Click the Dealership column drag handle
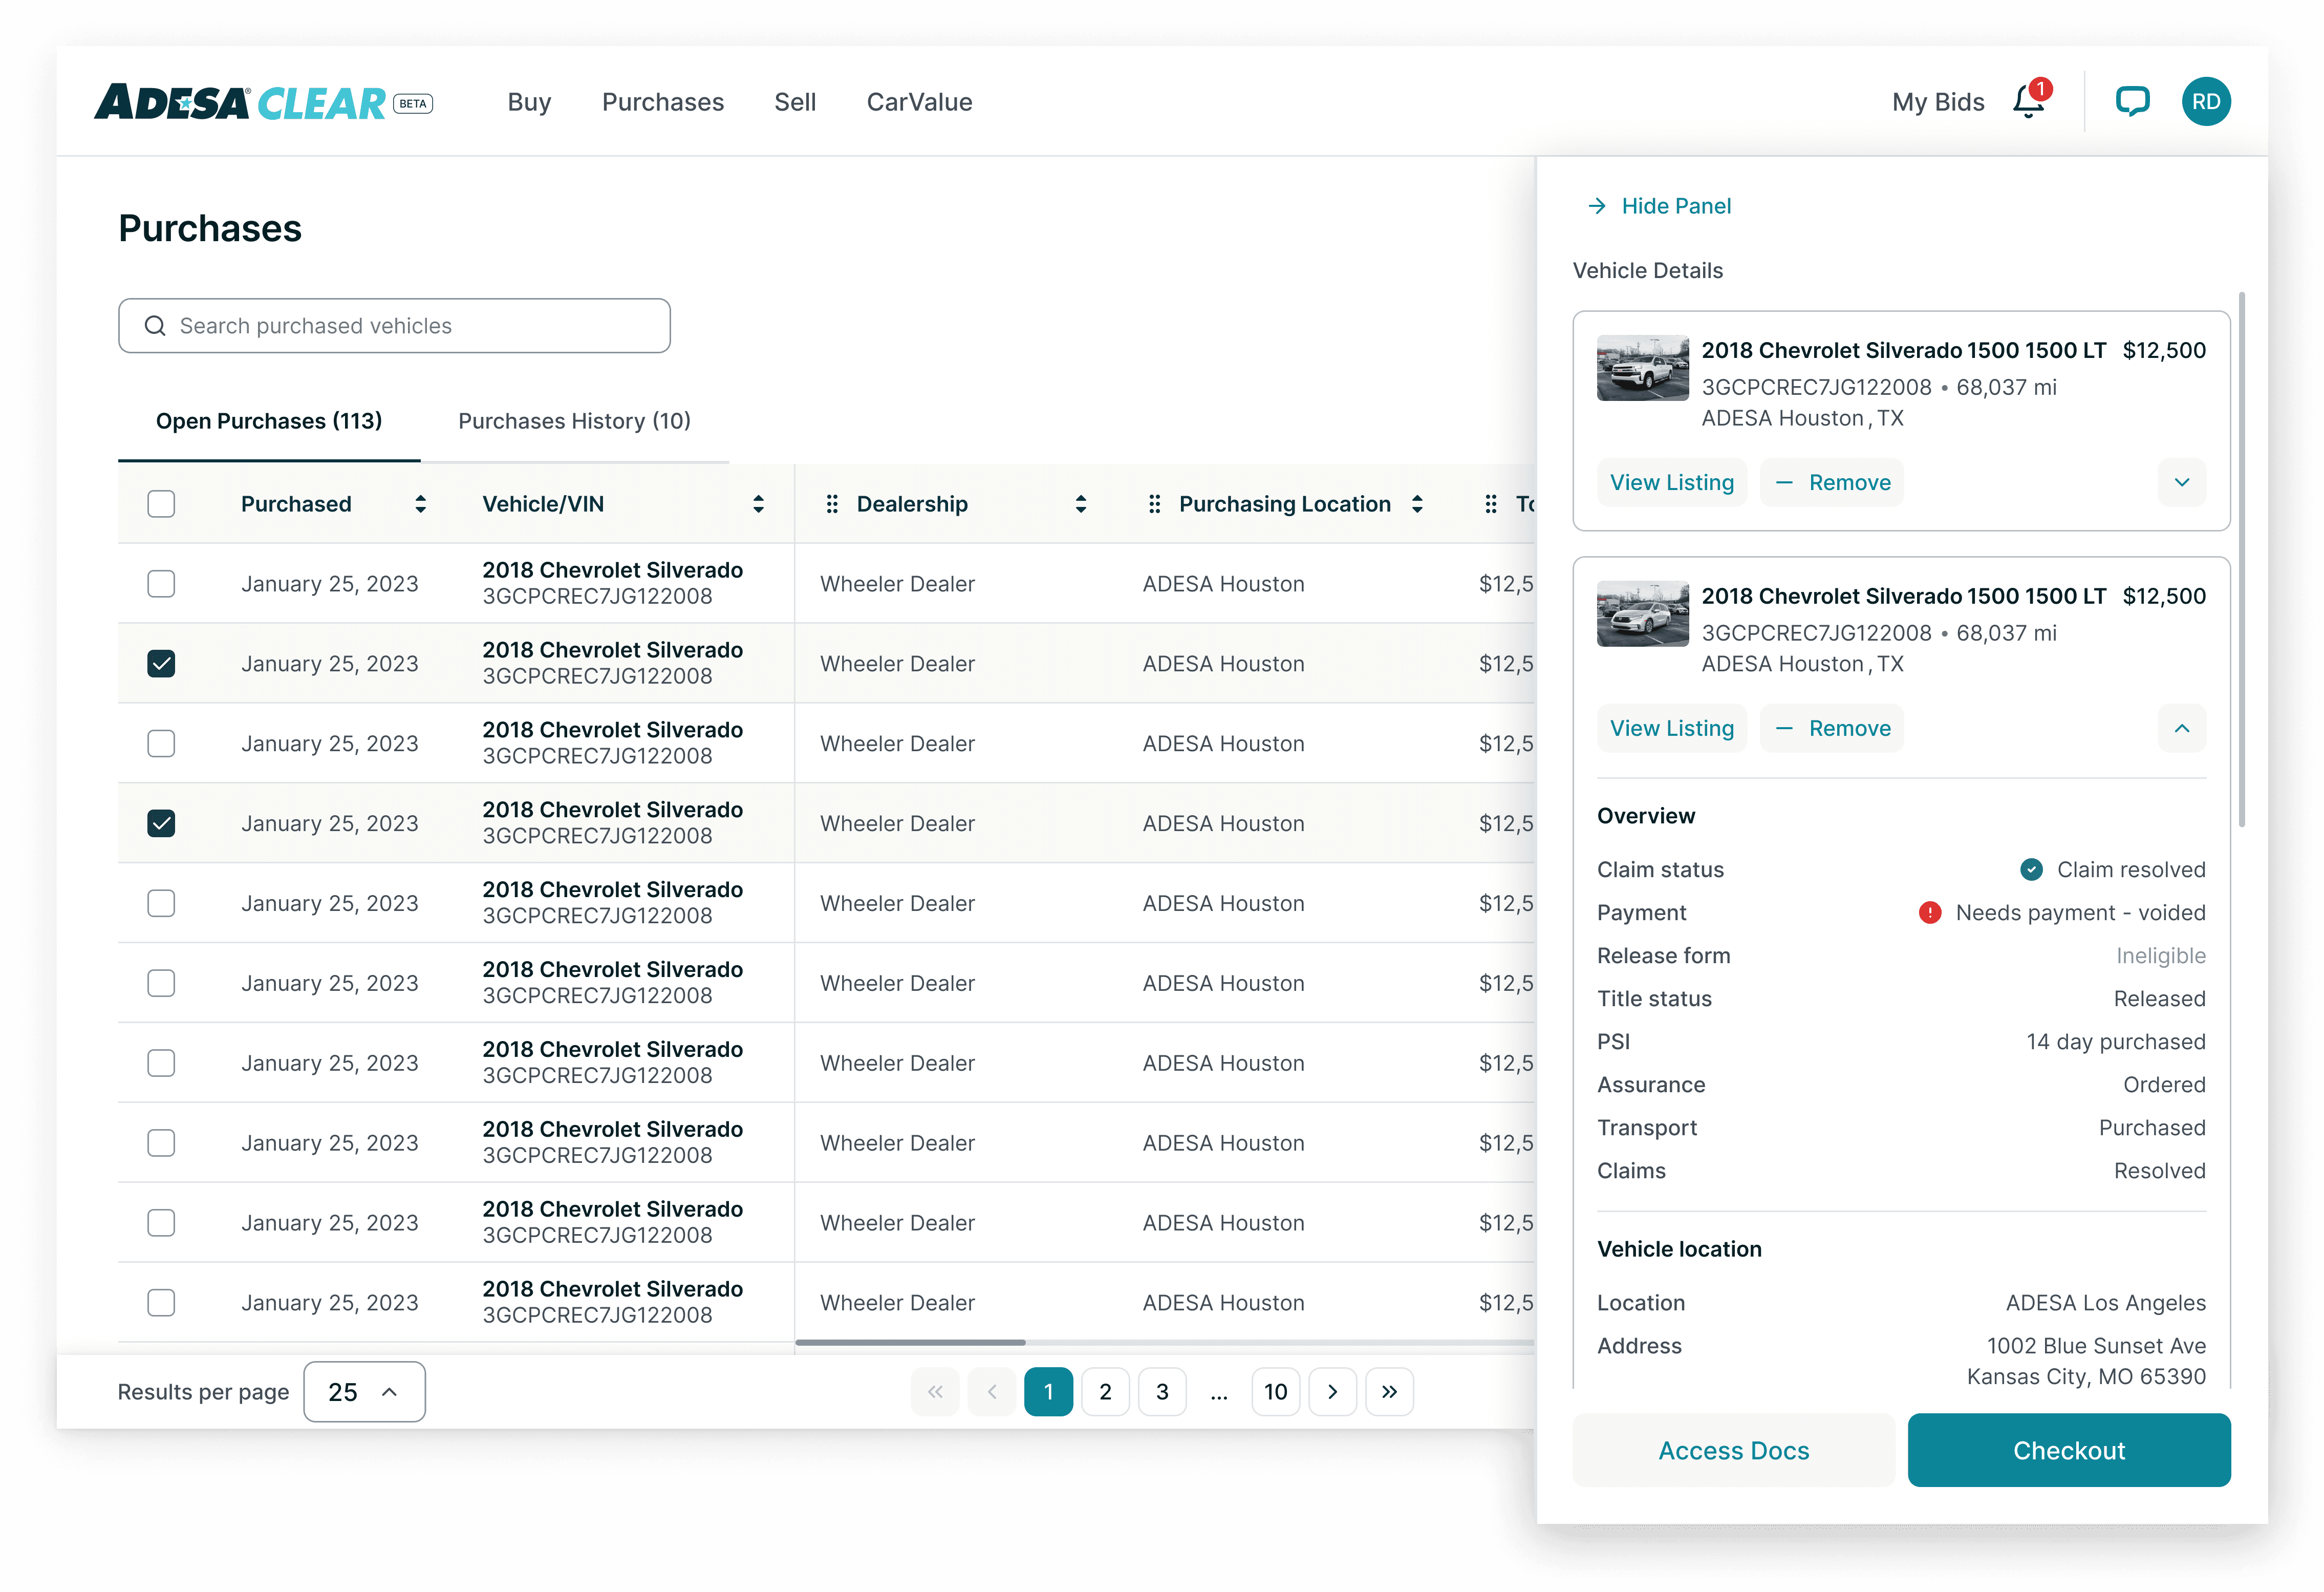This screenshot has width=2324, height=1592. pos(832,504)
